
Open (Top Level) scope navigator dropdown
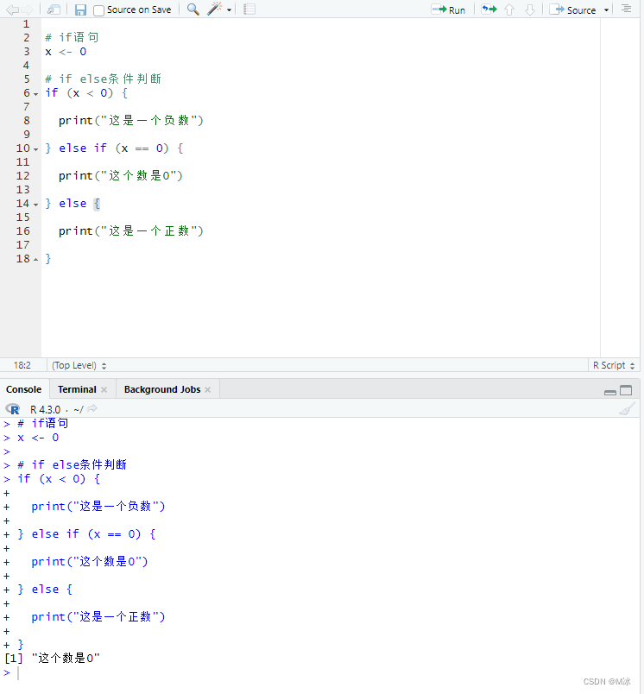79,365
